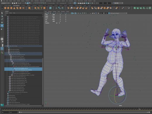Create a polygon disc from the shelf

click(23, 8)
